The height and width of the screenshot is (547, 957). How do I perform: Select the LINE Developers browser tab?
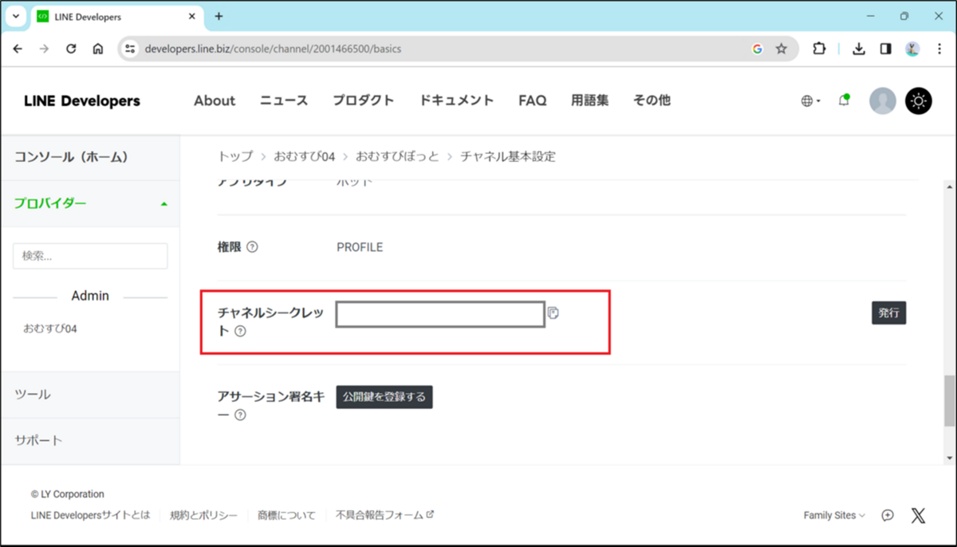[116, 16]
